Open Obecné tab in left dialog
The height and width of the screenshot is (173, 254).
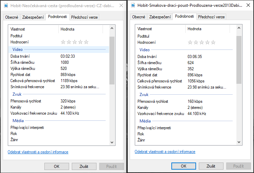(12, 17)
